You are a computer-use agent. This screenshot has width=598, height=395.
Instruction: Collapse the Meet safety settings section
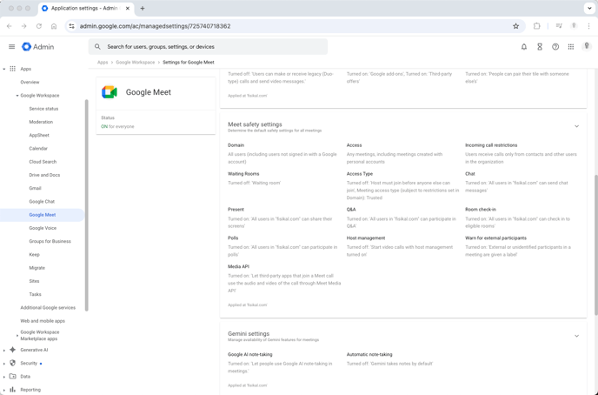[x=576, y=126]
